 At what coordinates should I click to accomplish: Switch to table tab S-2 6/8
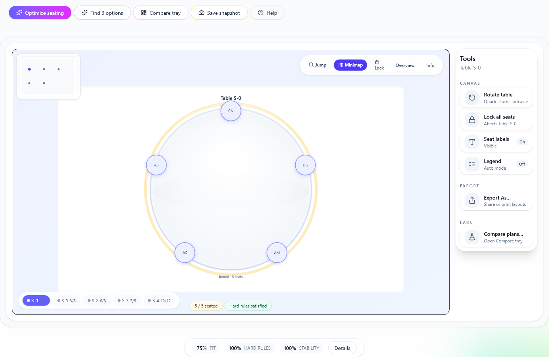click(x=97, y=300)
